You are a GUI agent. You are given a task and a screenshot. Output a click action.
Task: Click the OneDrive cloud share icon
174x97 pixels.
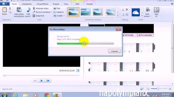click(x=136, y=12)
